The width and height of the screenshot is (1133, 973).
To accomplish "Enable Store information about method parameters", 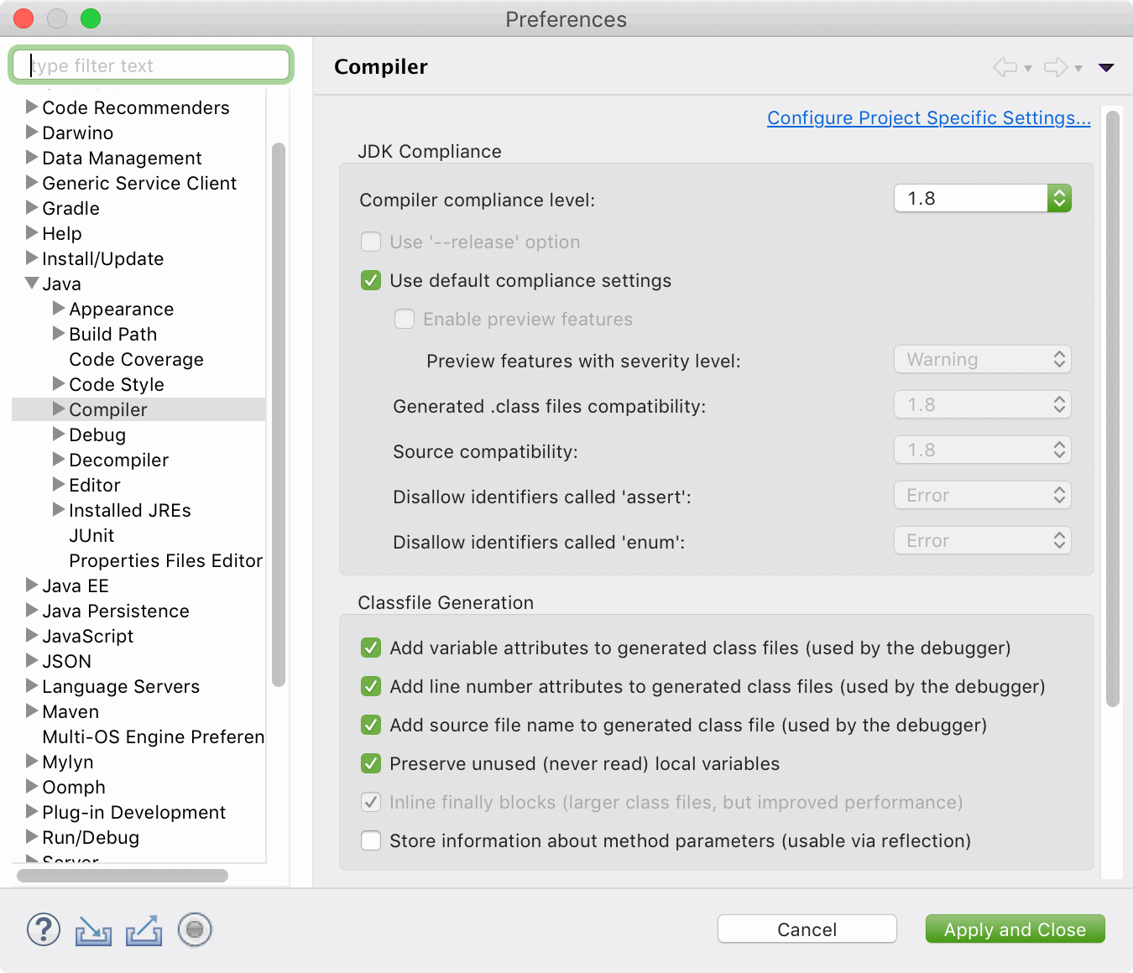I will tap(371, 840).
